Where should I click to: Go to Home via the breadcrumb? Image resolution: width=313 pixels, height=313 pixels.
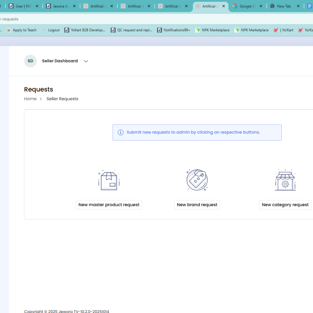[x=30, y=99]
